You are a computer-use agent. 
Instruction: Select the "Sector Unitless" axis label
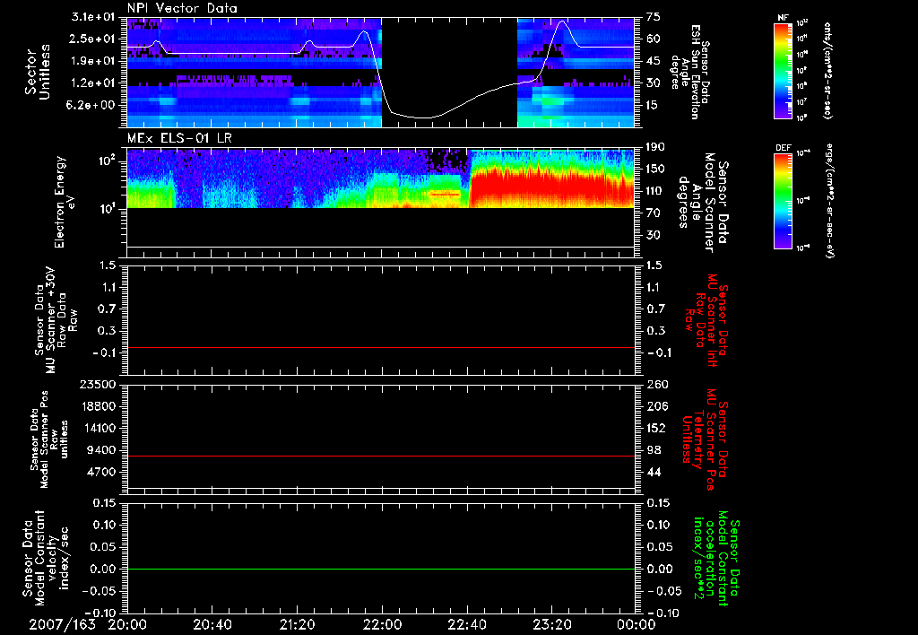tap(38, 72)
